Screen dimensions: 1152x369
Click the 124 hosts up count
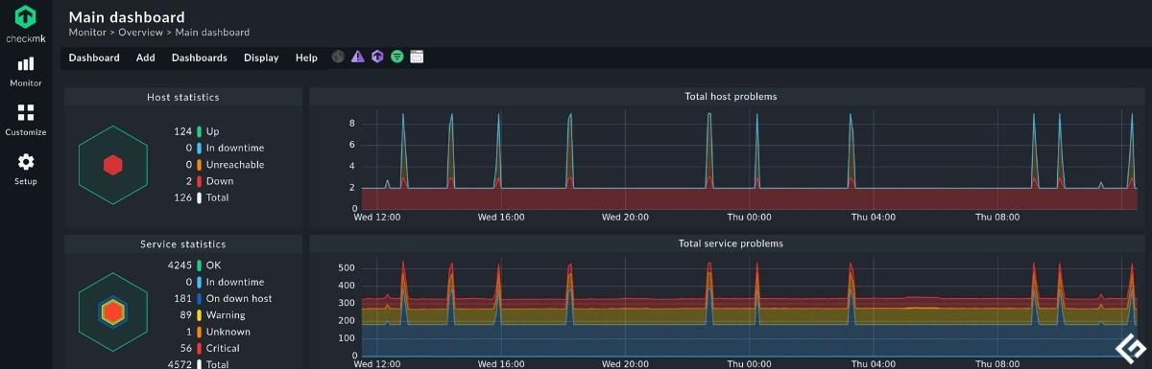183,131
